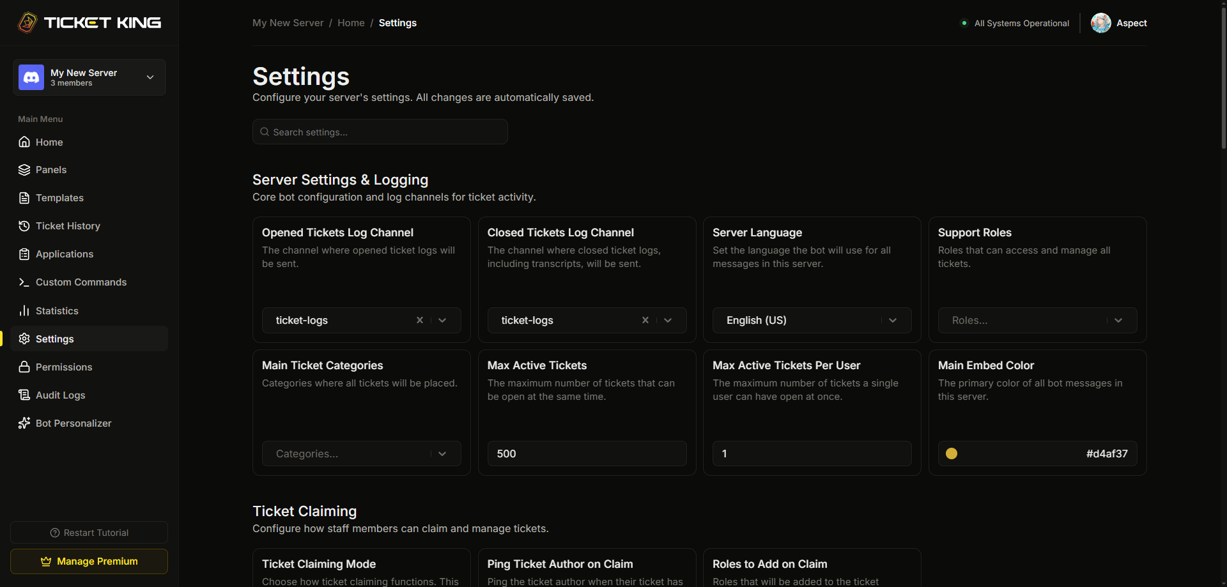This screenshot has width=1227, height=587.
Task: Click the Bot Personalizer sparkle icon
Action: pos(24,423)
